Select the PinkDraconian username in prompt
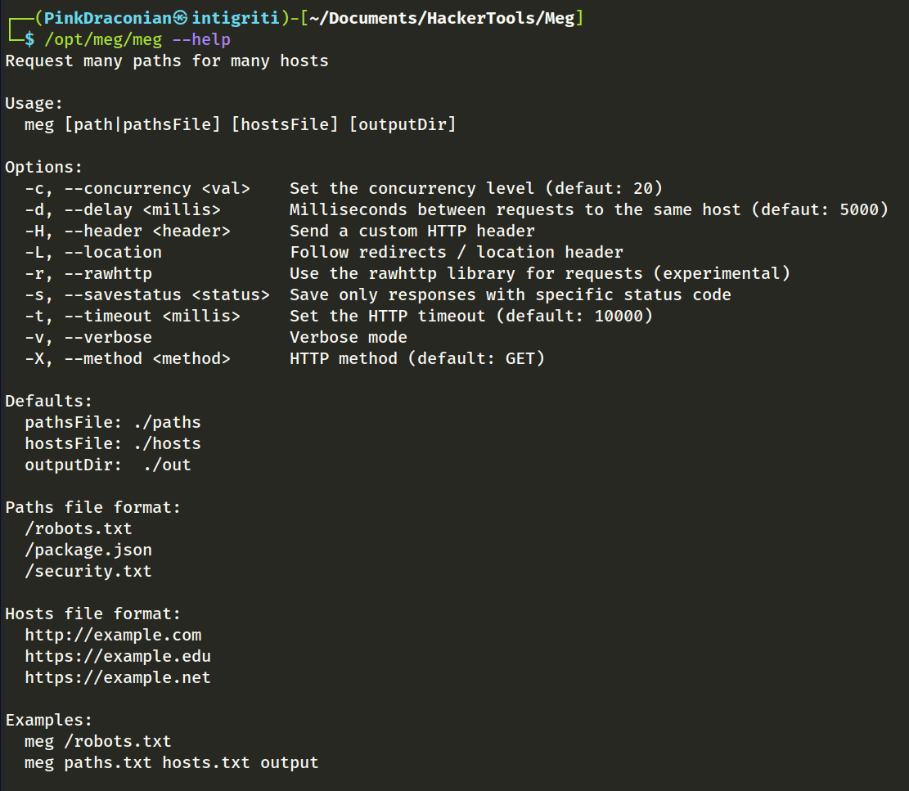 [108, 18]
